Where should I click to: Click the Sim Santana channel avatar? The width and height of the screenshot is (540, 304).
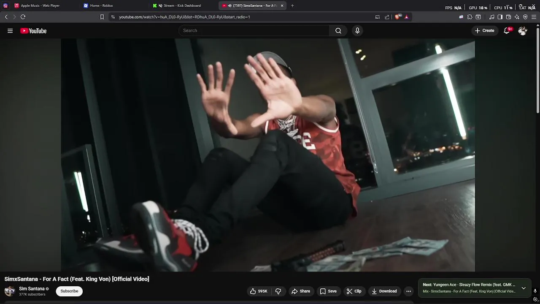[10, 291]
